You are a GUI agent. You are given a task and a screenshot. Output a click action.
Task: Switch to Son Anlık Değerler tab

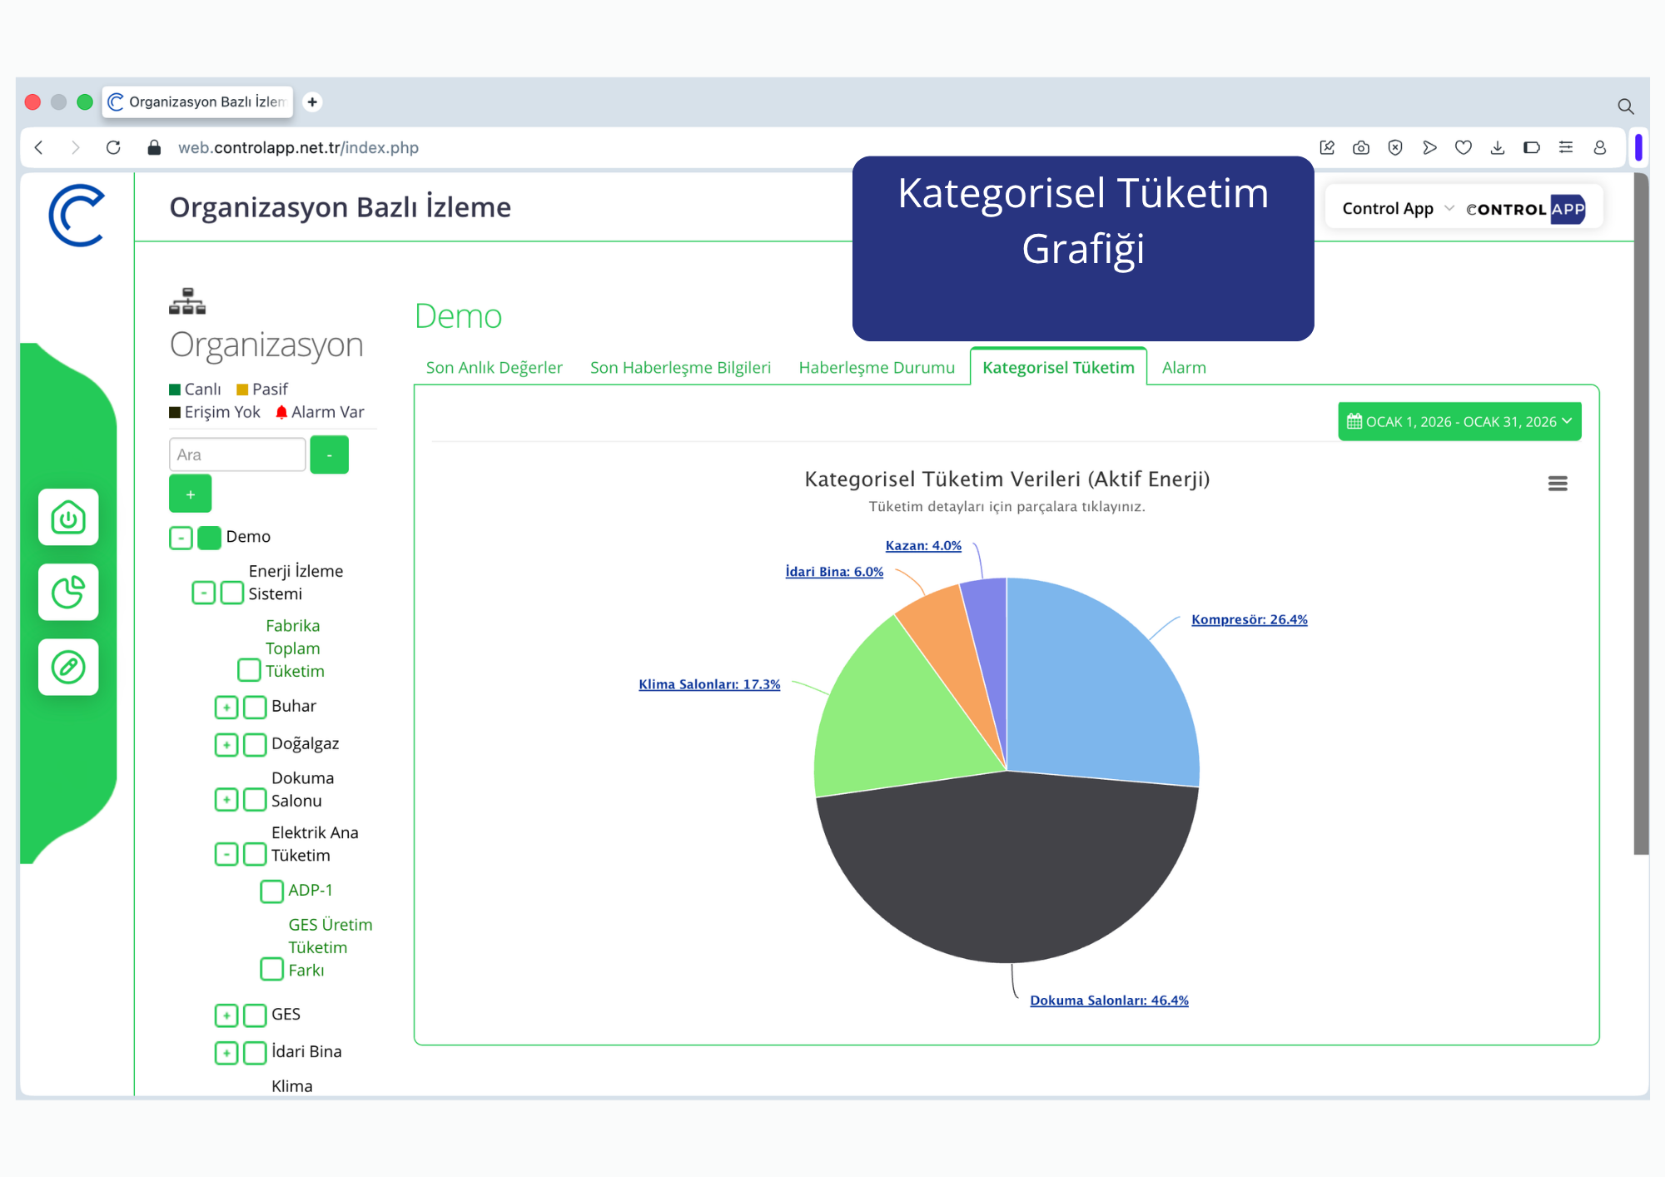pos(495,367)
